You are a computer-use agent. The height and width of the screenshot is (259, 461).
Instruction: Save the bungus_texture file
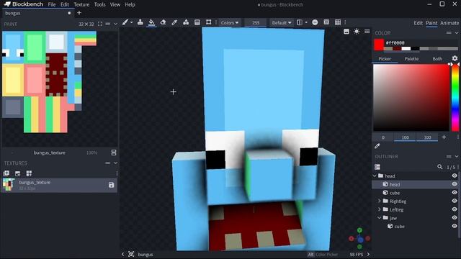coord(112,185)
